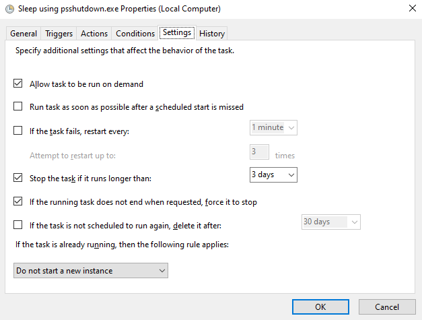Switch to the General tab
This screenshot has width=422, height=320.
[24, 34]
